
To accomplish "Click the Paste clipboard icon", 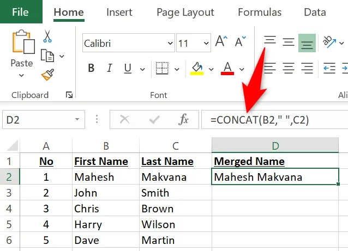I will coord(23,42).
